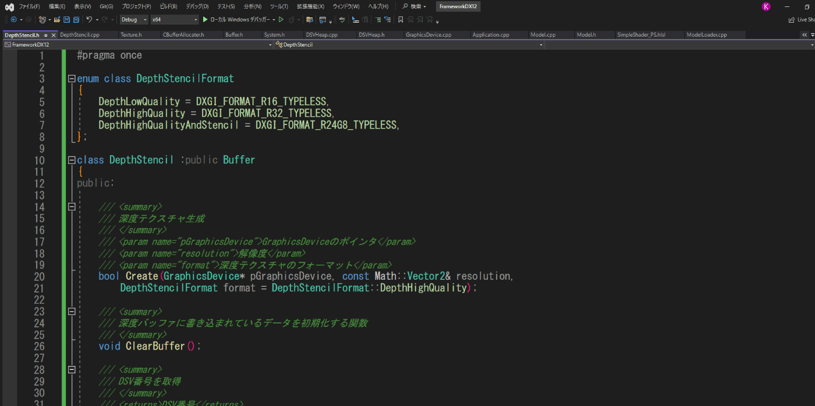This screenshot has height=406, width=815.
Task: Click the start without debugging outline play icon
Action: pos(281,19)
